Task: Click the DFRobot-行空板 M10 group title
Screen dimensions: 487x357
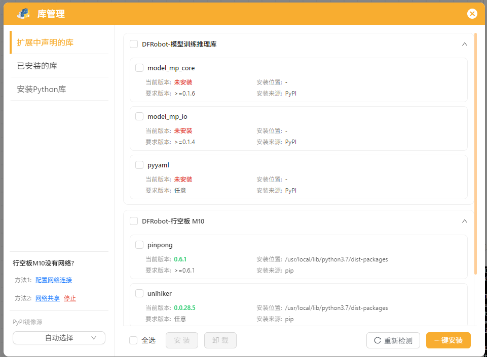Action: 173,221
